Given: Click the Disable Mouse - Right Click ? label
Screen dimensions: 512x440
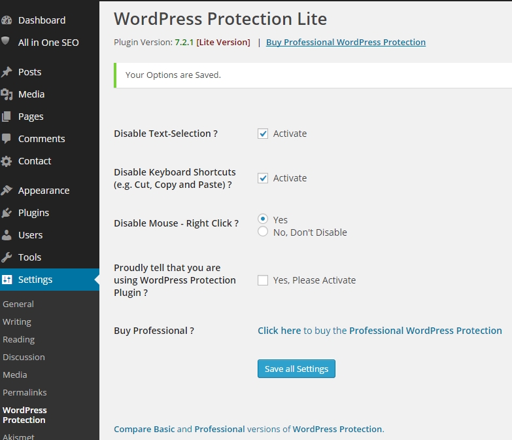Looking at the screenshot, I should click(x=176, y=223).
